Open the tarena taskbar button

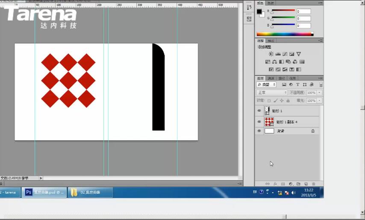click(10, 192)
